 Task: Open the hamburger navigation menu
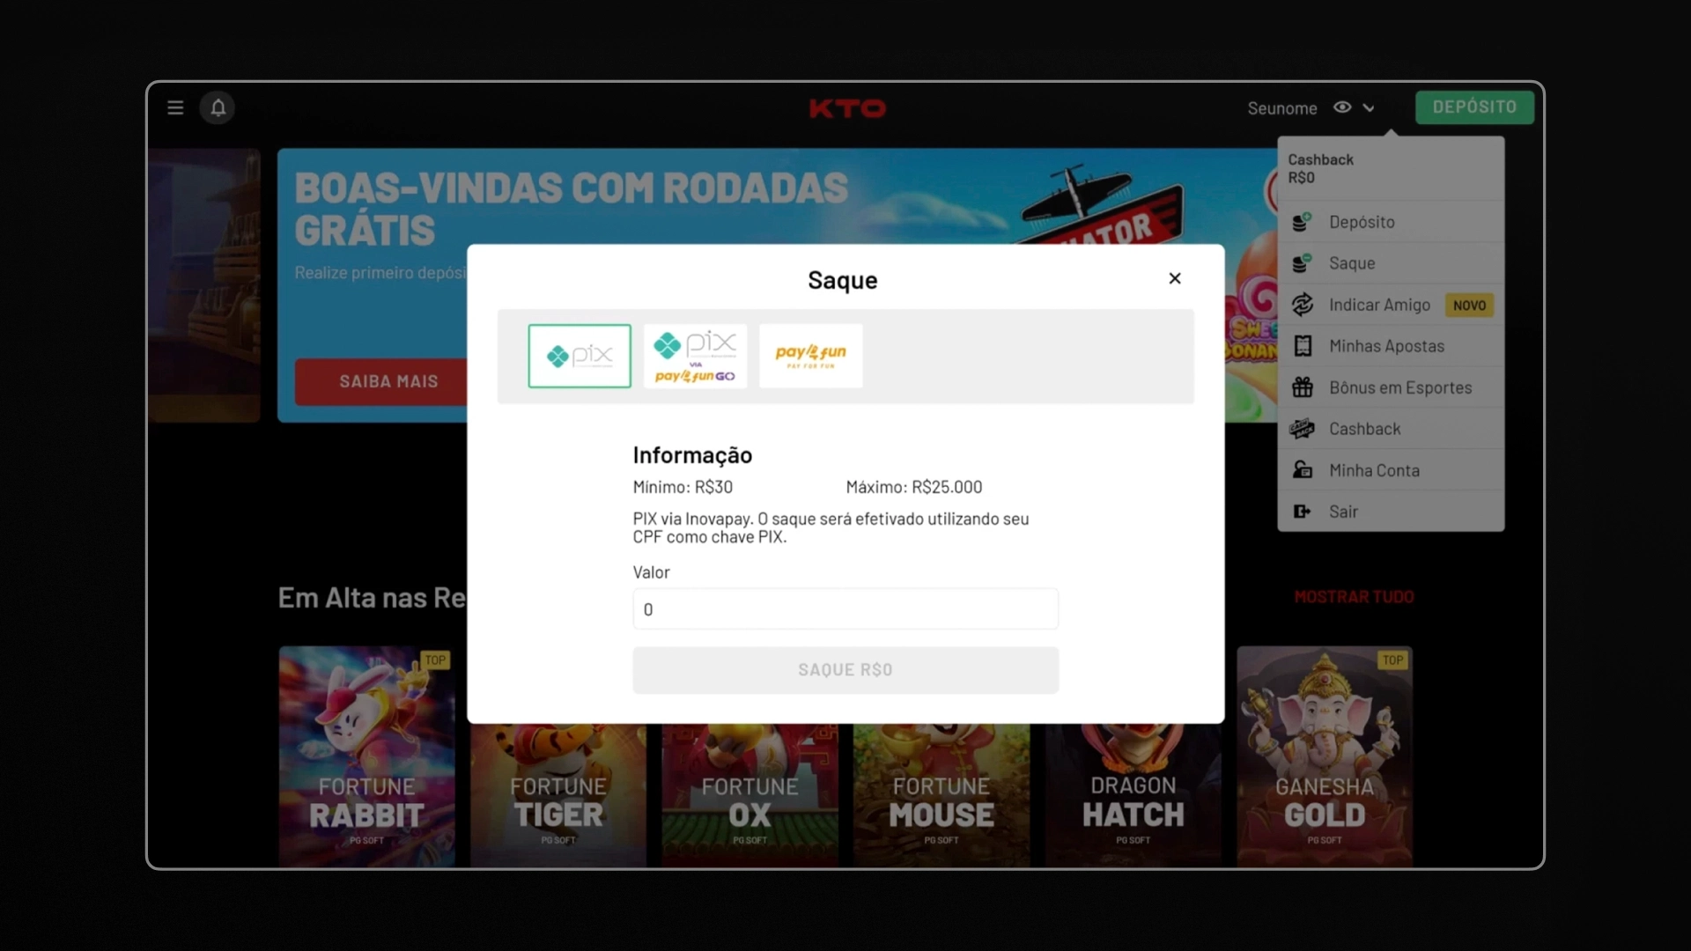[175, 107]
